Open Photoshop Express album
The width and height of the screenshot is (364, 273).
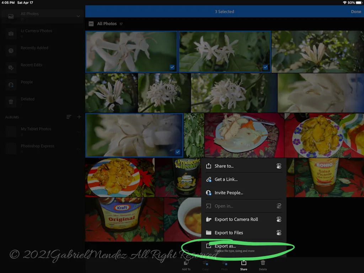point(42,148)
